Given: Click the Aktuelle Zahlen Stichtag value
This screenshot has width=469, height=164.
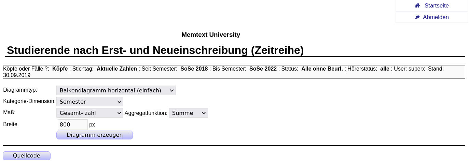Looking at the screenshot, I should click(117, 69).
